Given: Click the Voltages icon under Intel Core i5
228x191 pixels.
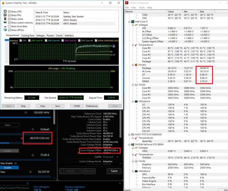Looking at the screenshot, I should pos(136,25).
